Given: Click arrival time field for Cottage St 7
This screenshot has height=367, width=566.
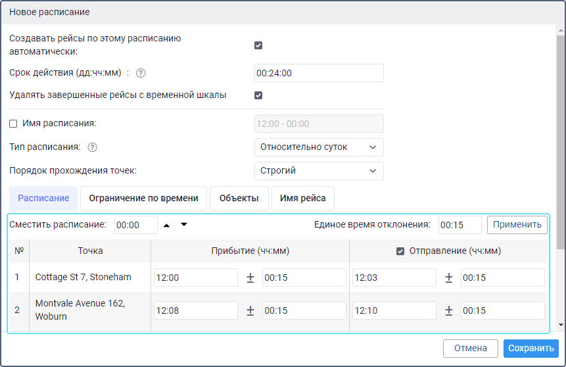Looking at the screenshot, I should tap(195, 278).
